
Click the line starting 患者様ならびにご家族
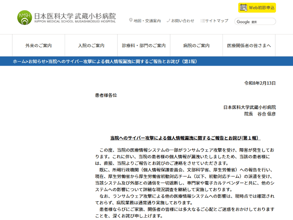187,209
